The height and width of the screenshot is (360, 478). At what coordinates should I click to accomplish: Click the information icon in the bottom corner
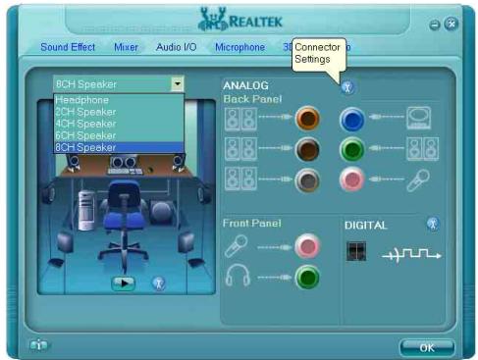(39, 345)
